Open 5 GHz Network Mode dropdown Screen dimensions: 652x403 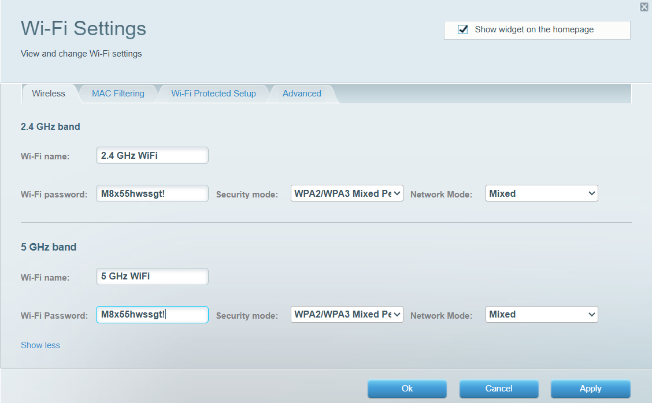coord(542,315)
